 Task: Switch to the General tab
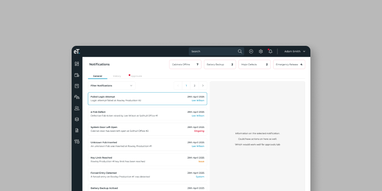(x=97, y=76)
